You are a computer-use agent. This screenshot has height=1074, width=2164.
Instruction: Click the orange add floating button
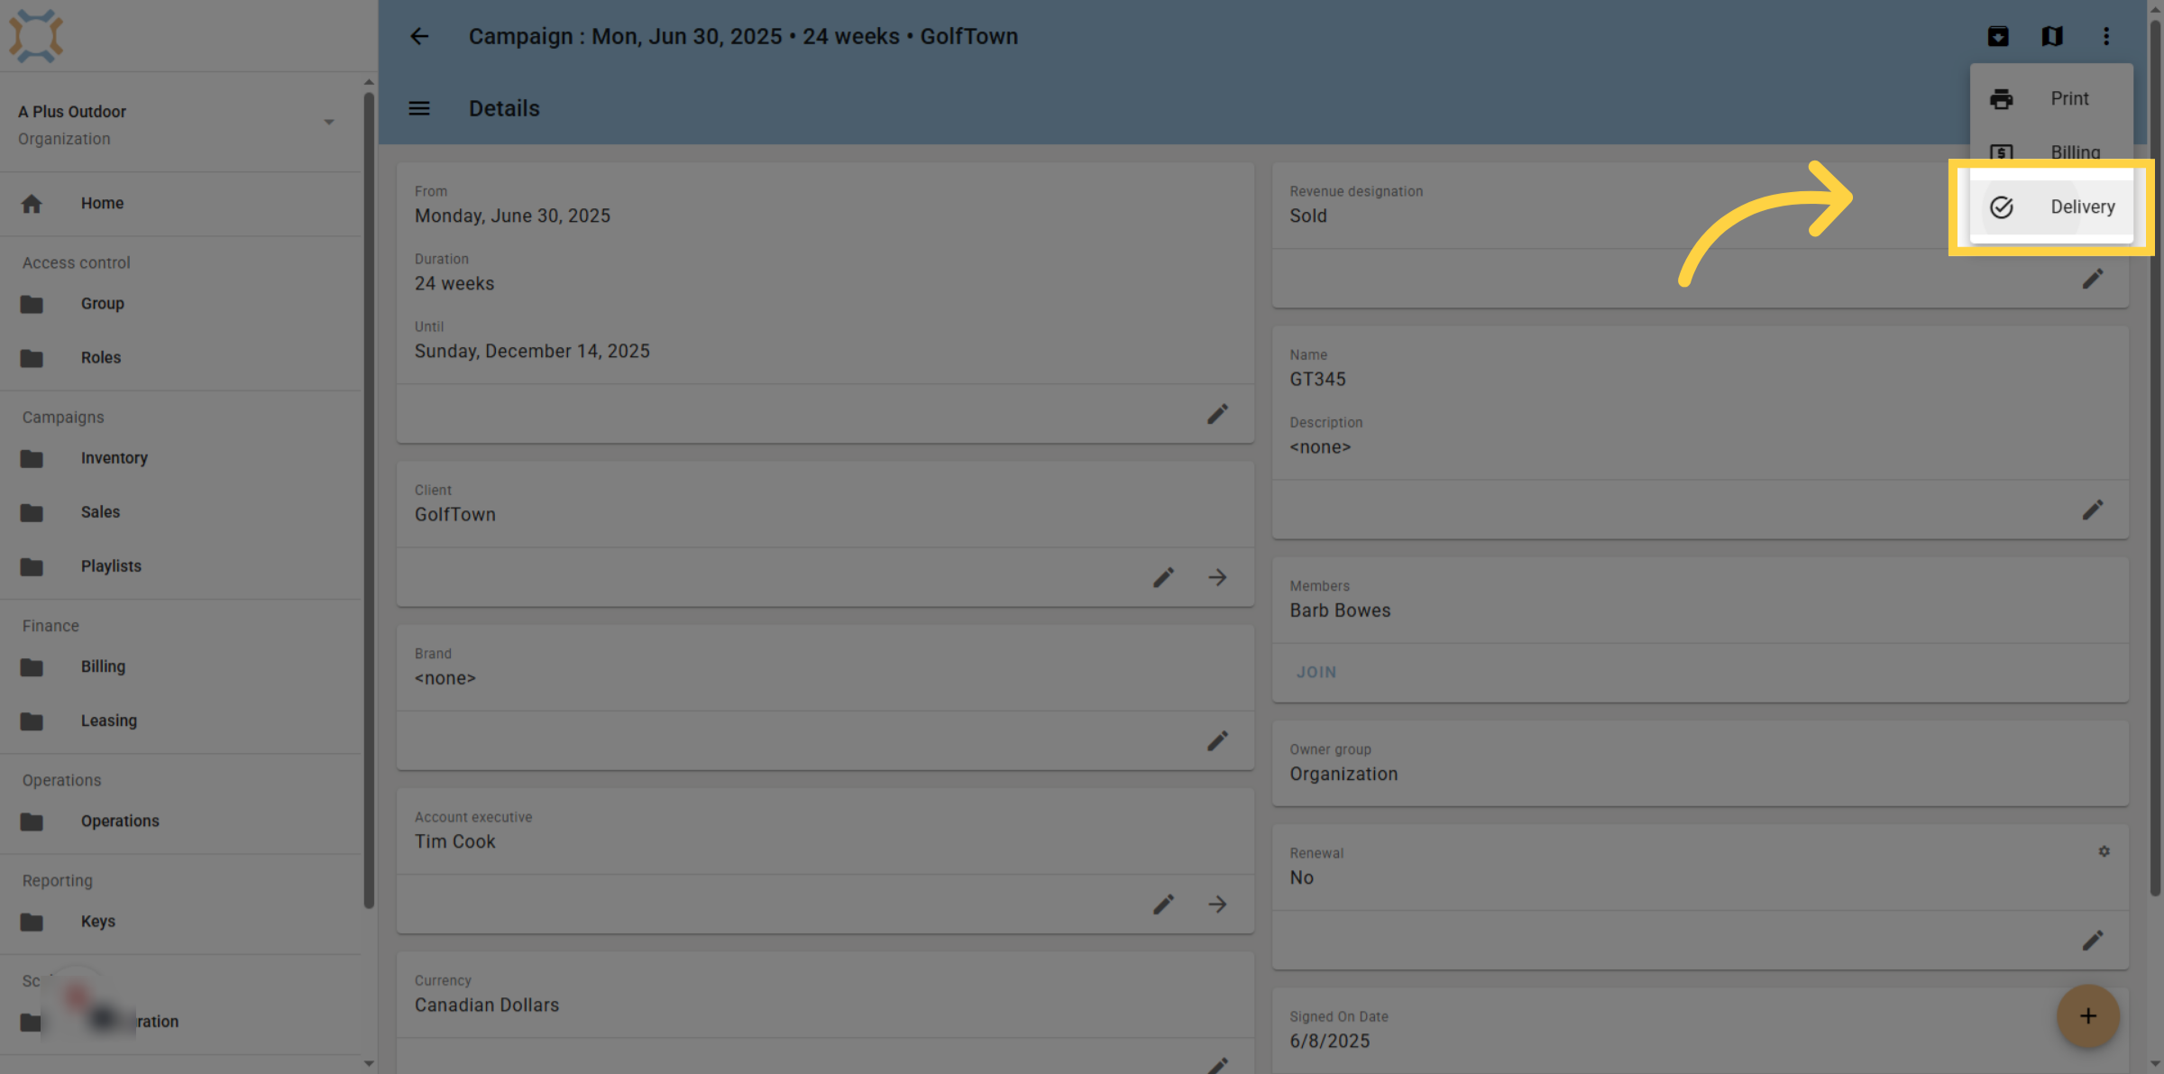2087,1016
